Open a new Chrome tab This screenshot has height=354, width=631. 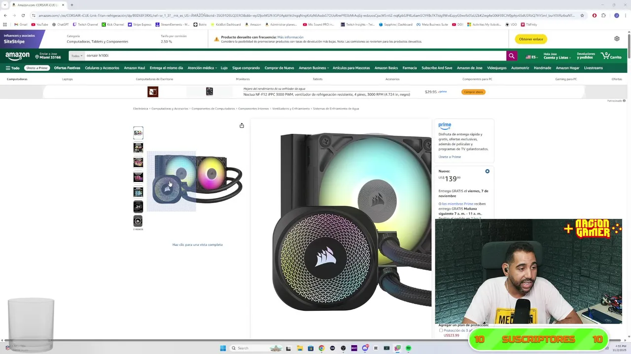pyautogui.click(x=72, y=5)
